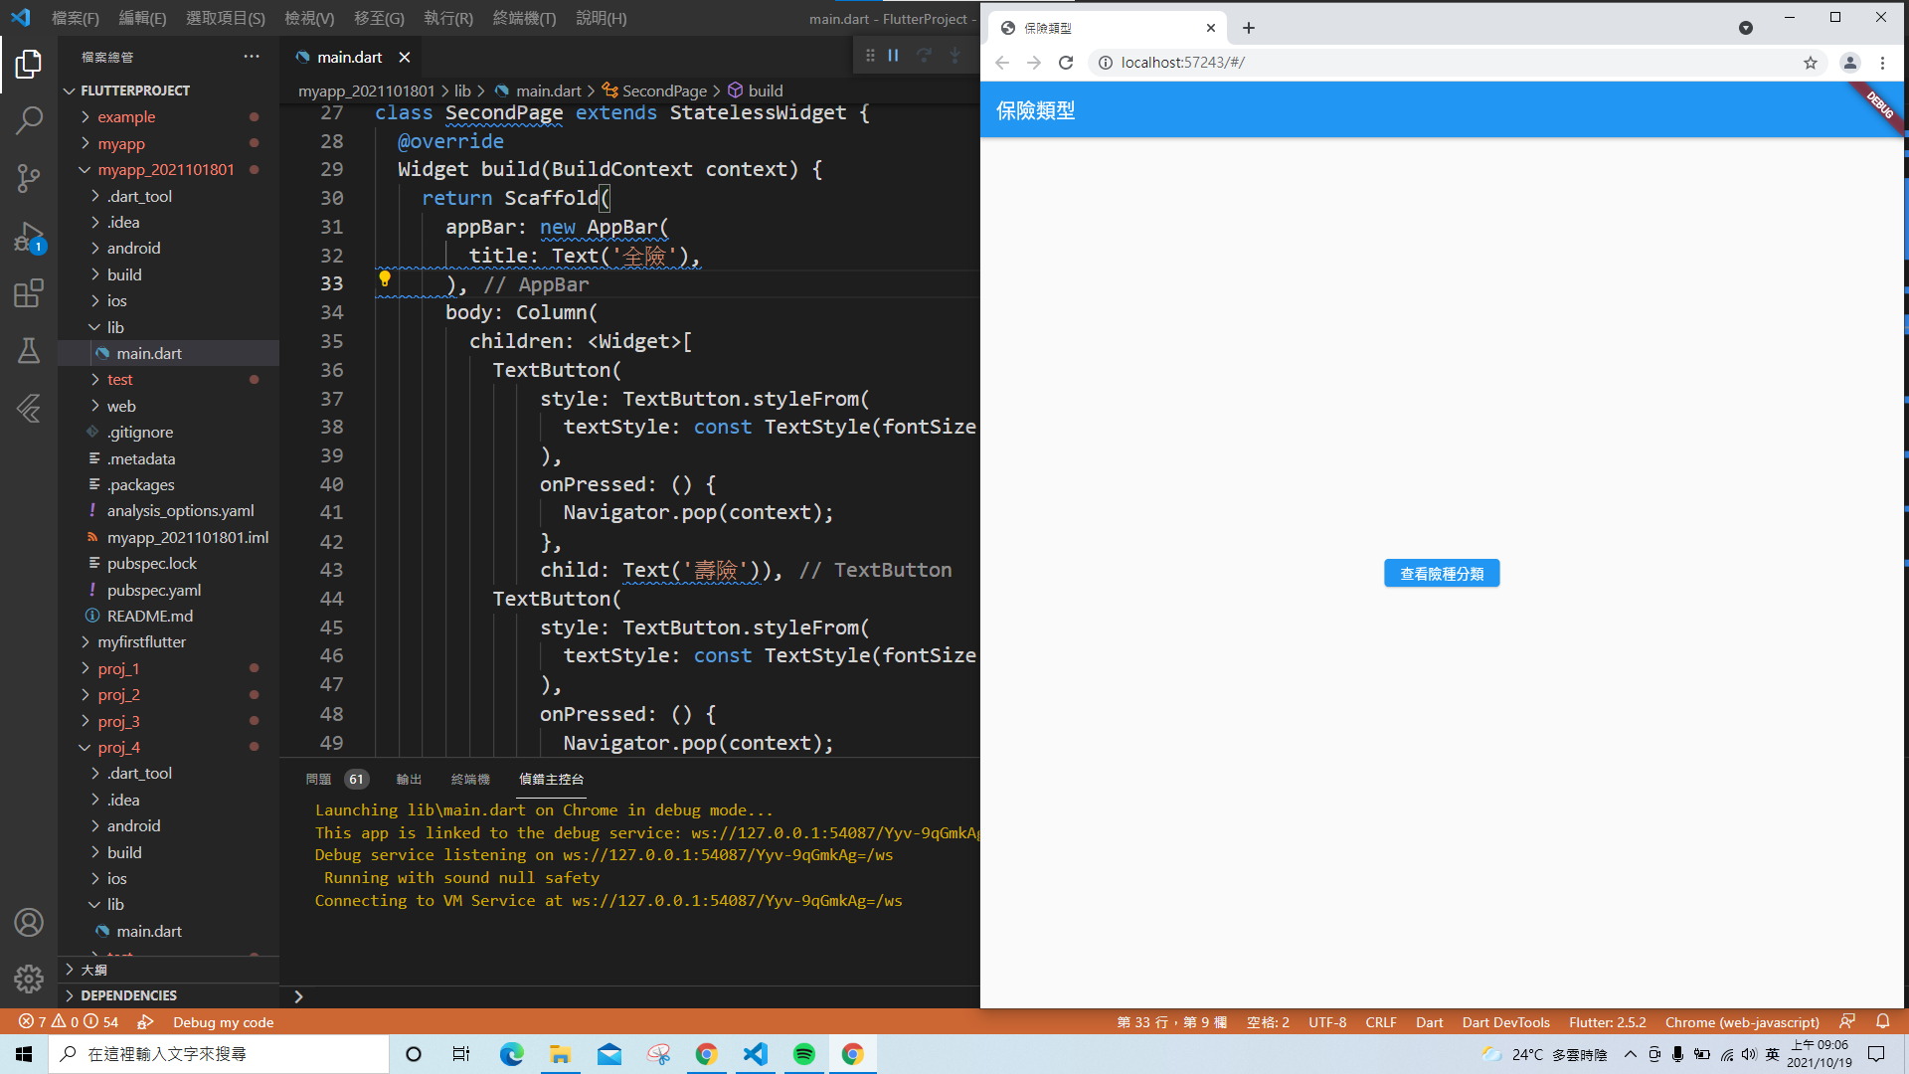Screen dimensions: 1909x1074
Task: Click the 查看險種分類 button
Action: point(1441,574)
